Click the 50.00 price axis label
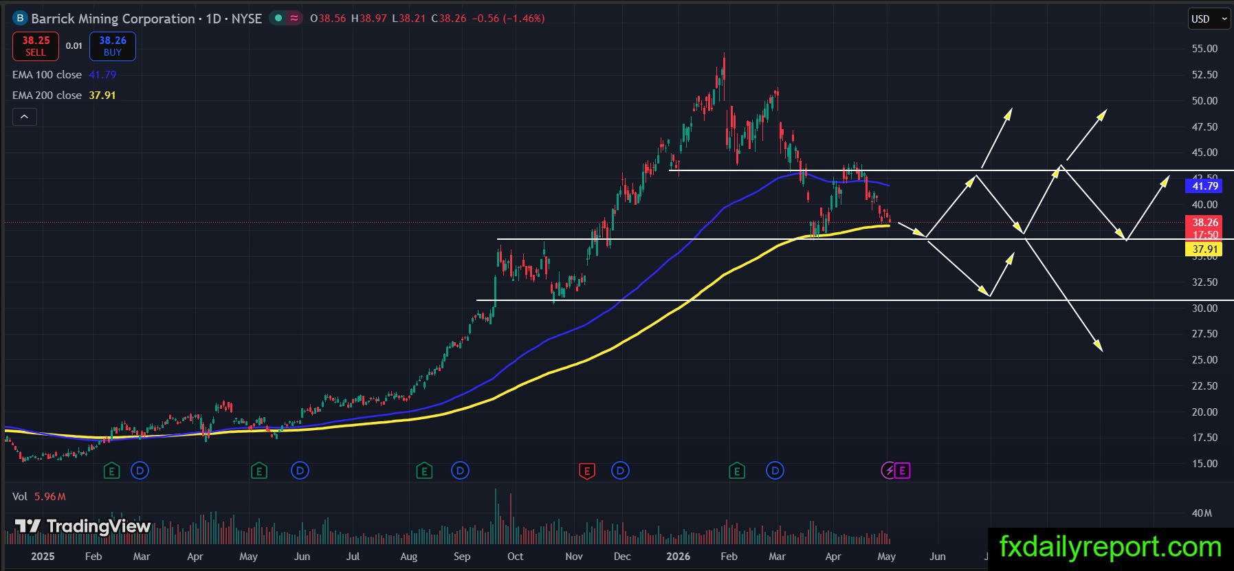1234x571 pixels. pos(1204,100)
